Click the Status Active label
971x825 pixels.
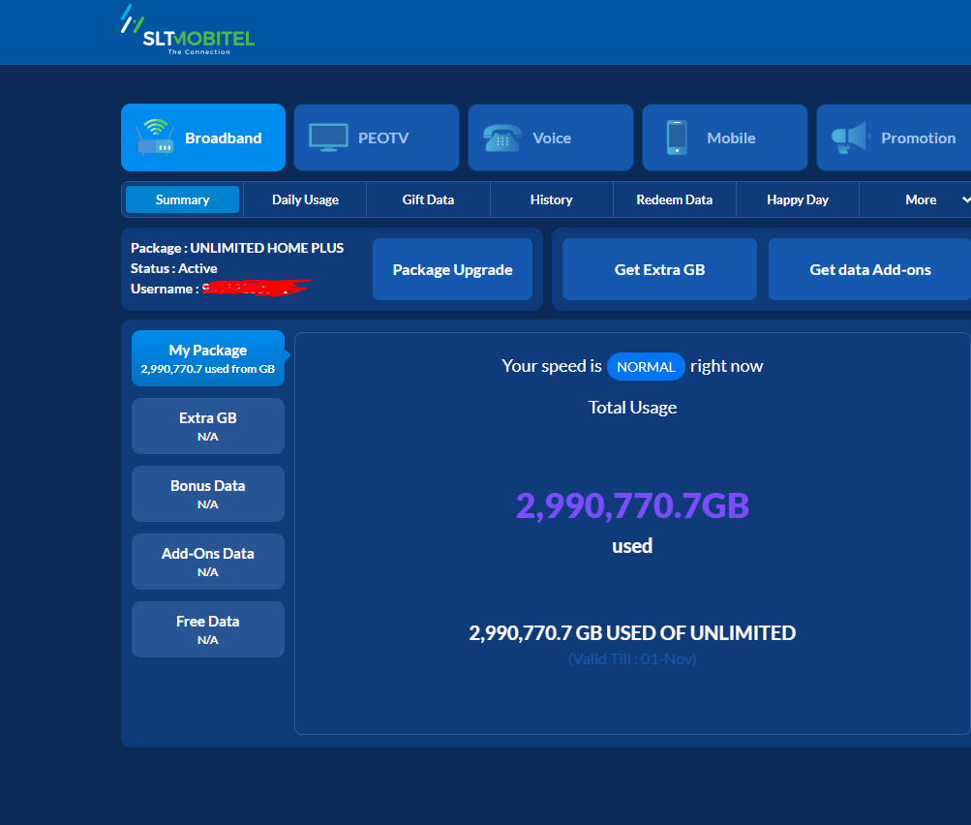click(174, 268)
